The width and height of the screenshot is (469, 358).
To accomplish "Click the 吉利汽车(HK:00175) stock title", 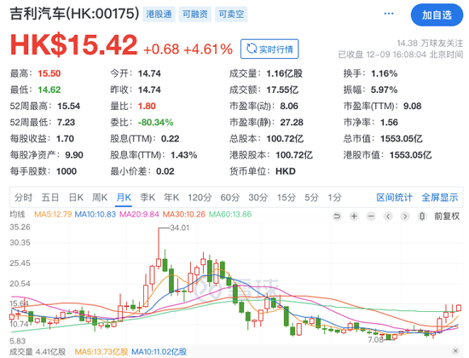I will point(75,14).
